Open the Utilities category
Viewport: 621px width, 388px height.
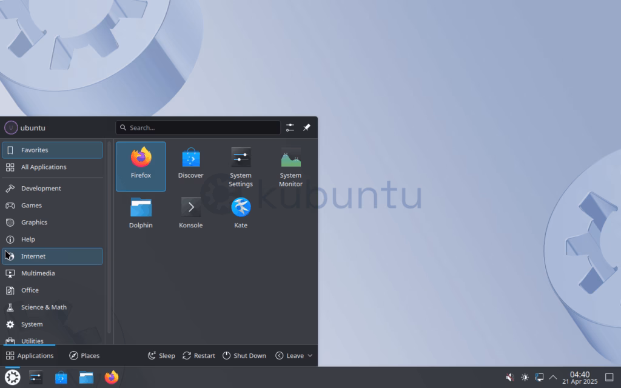point(52,341)
